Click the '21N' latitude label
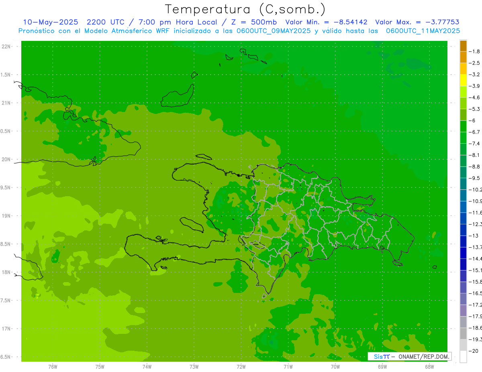The image size is (482, 372). pyautogui.click(x=6, y=103)
